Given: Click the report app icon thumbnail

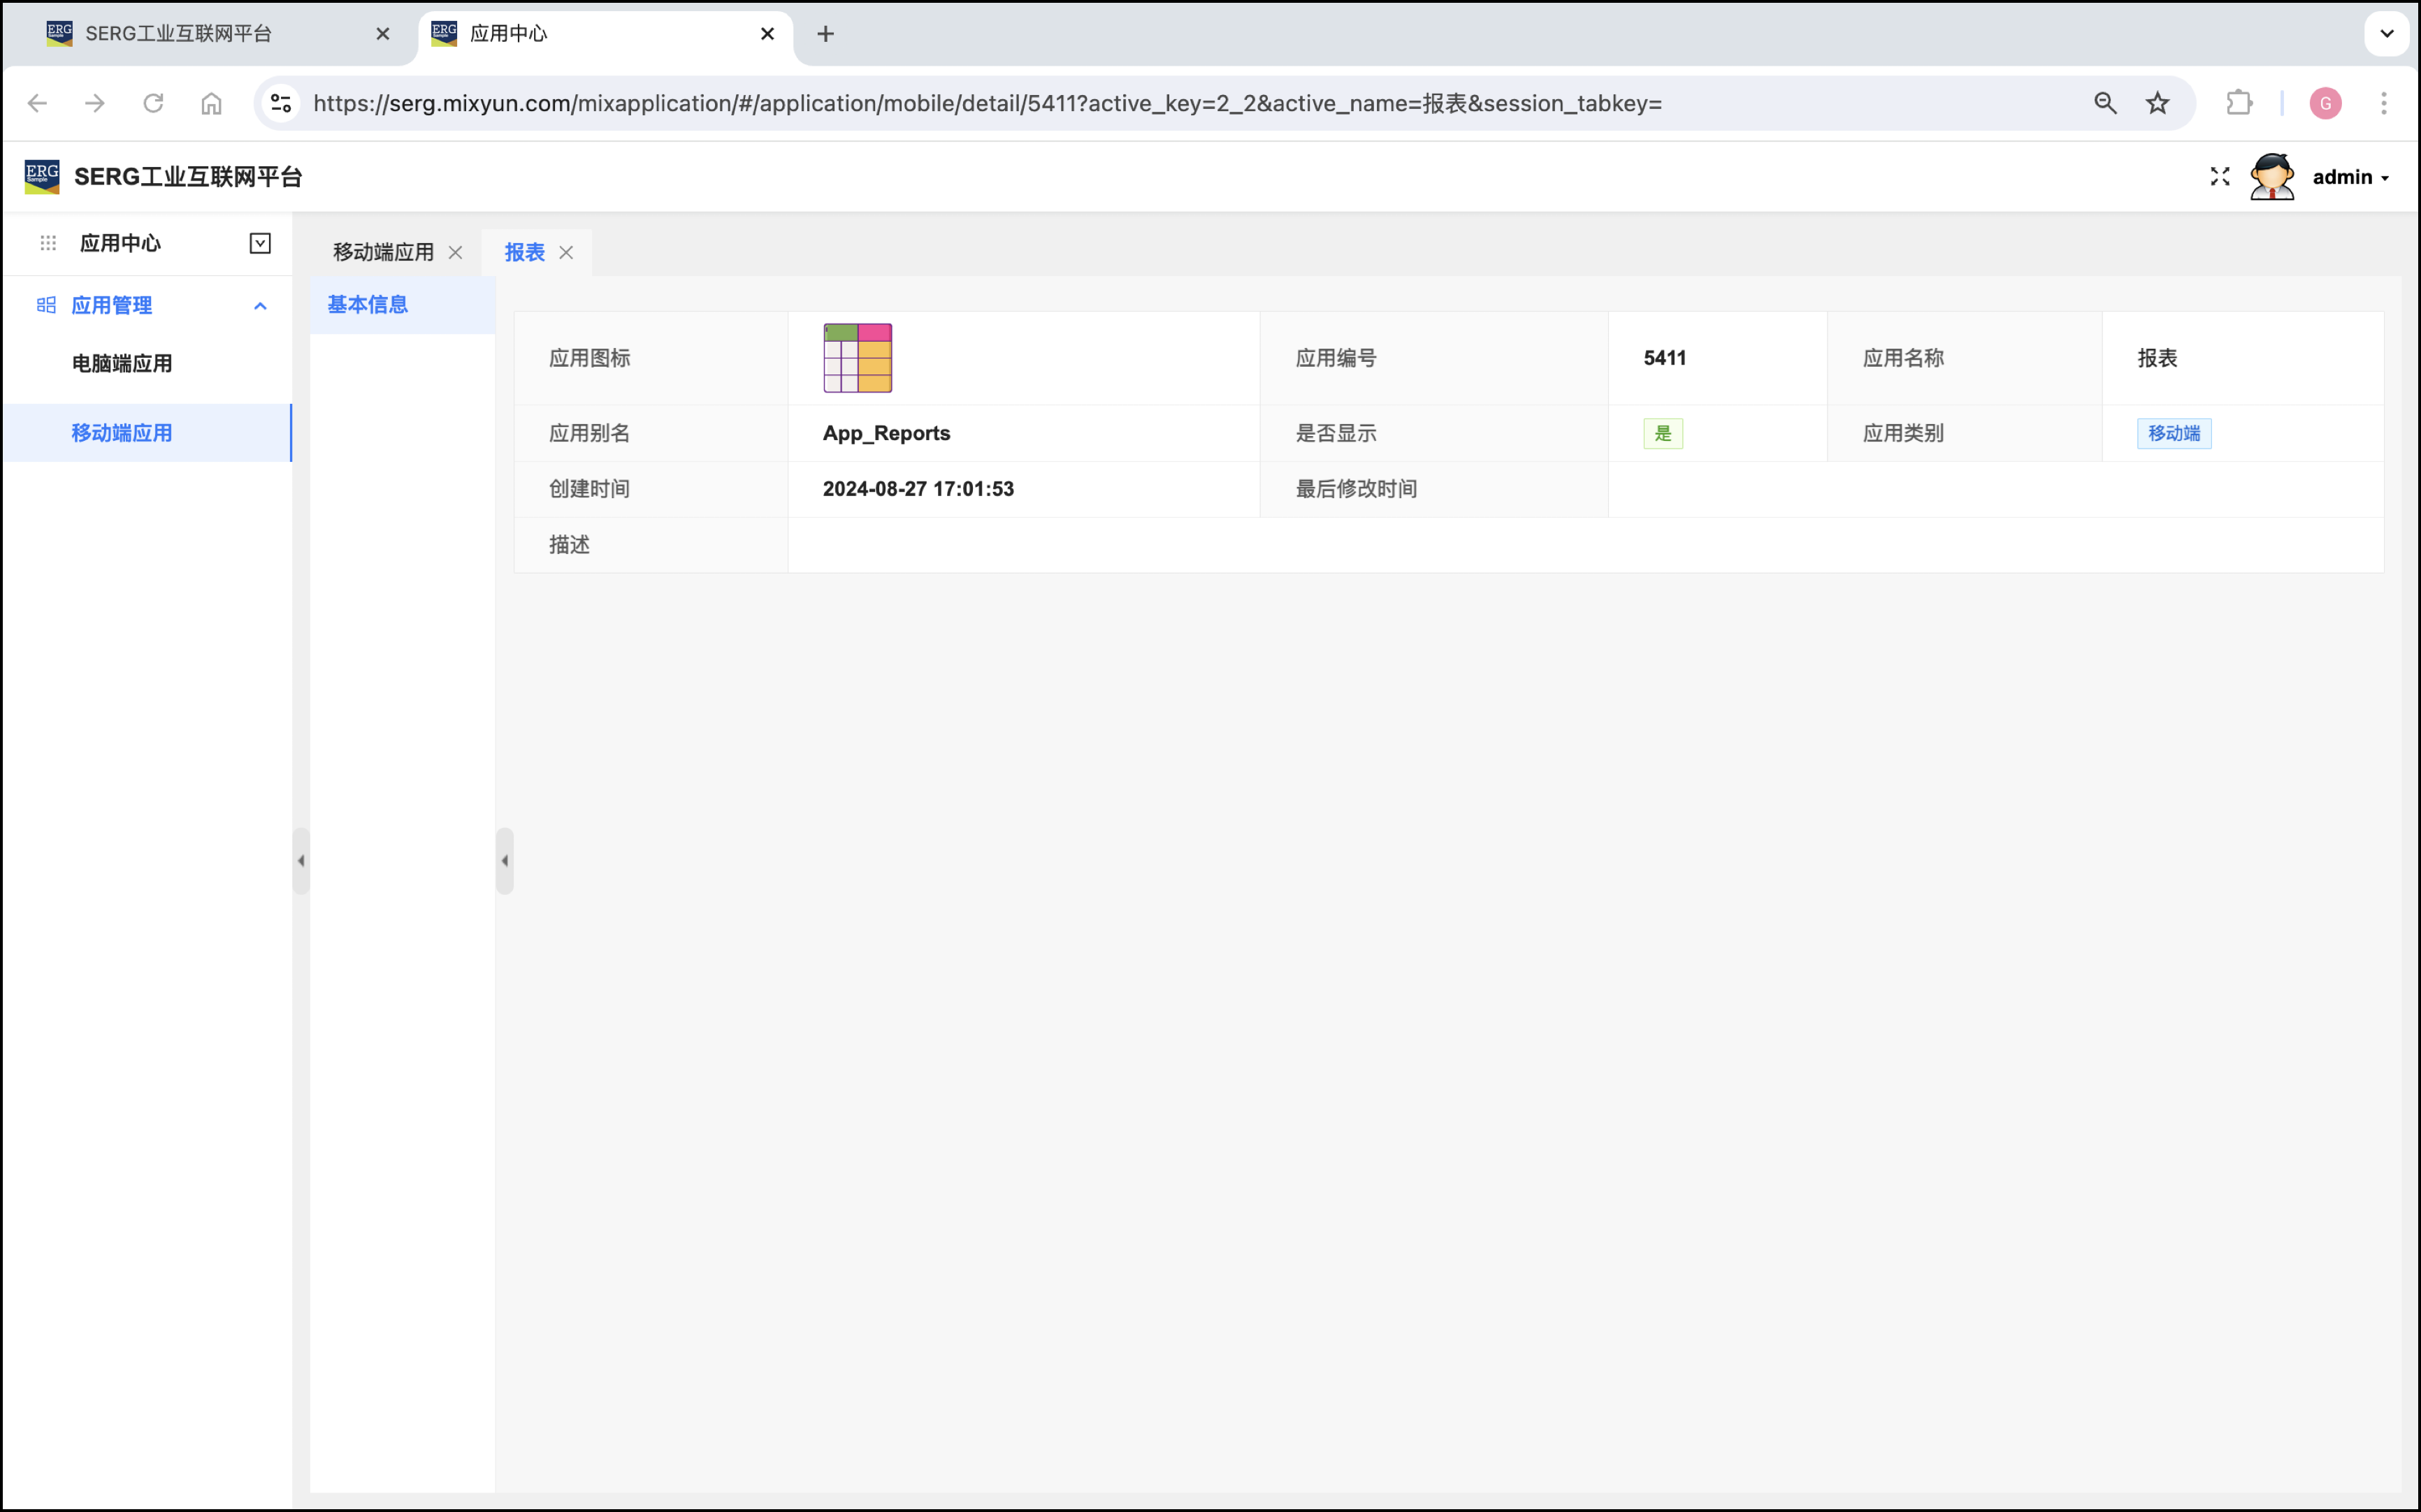Looking at the screenshot, I should 857,358.
